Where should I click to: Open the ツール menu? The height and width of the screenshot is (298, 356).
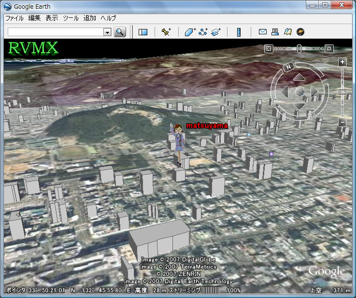tap(71, 18)
